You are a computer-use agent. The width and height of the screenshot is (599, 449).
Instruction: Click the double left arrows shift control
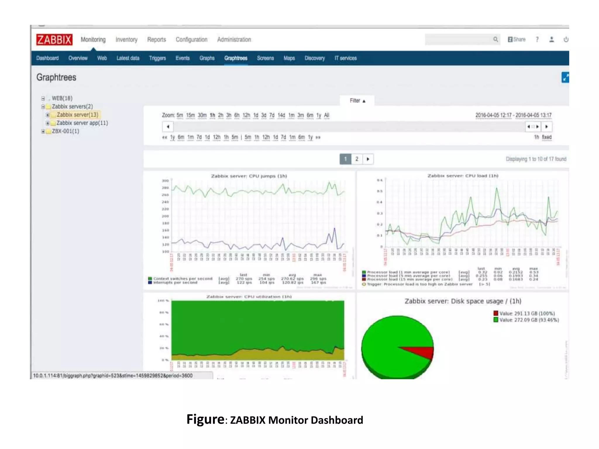tap(165, 137)
